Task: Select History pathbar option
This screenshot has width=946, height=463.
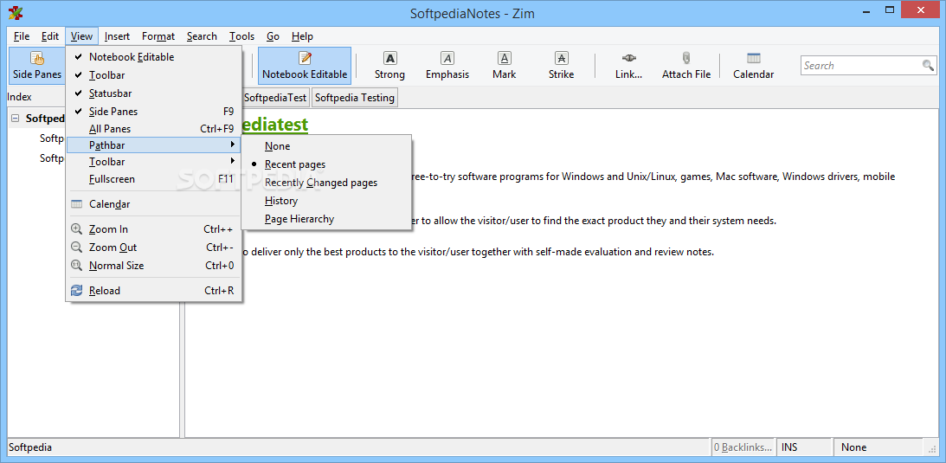Action: point(326,201)
